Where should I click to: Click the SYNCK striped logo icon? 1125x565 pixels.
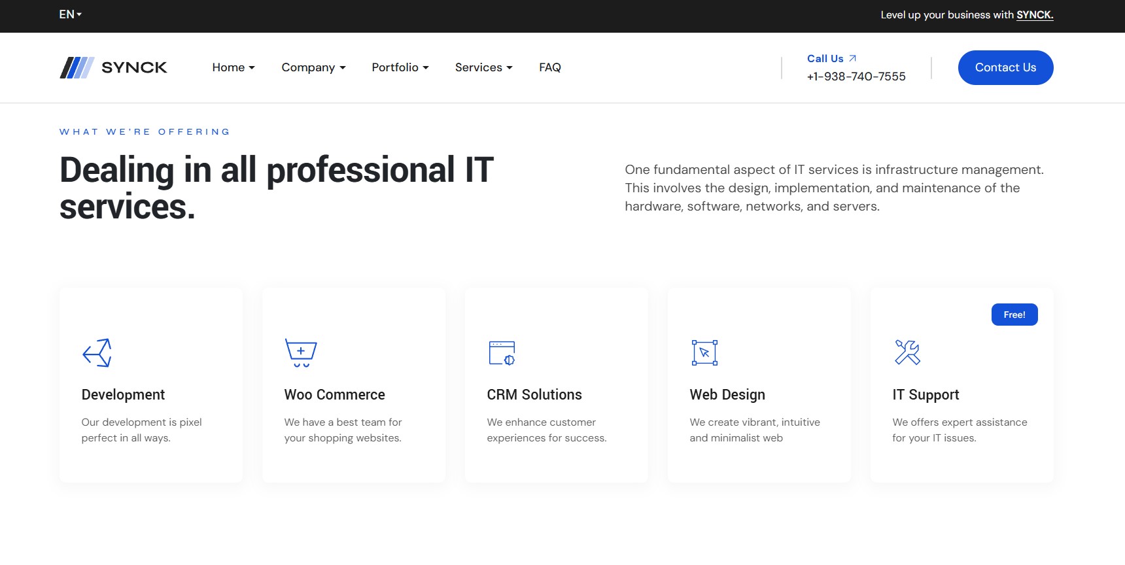pos(77,67)
